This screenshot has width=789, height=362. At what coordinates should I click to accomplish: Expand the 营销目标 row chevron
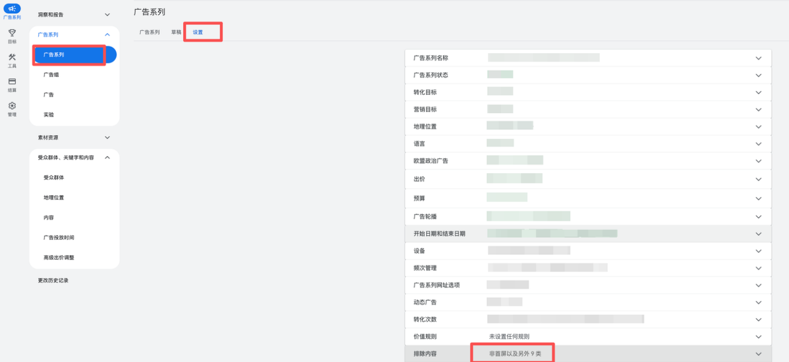point(758,109)
